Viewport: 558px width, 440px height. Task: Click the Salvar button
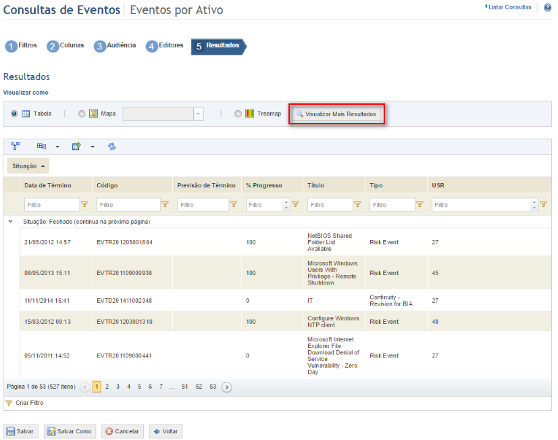click(x=21, y=431)
